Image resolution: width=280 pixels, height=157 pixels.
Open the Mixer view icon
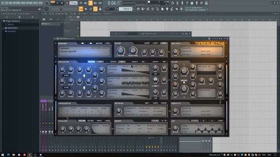coord(153,9)
